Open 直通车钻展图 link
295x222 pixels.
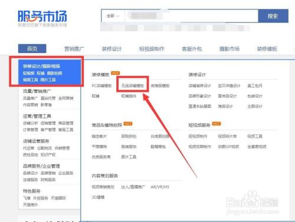[200, 106]
